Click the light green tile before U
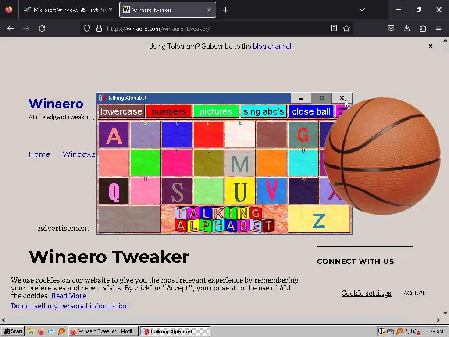 click(x=208, y=190)
